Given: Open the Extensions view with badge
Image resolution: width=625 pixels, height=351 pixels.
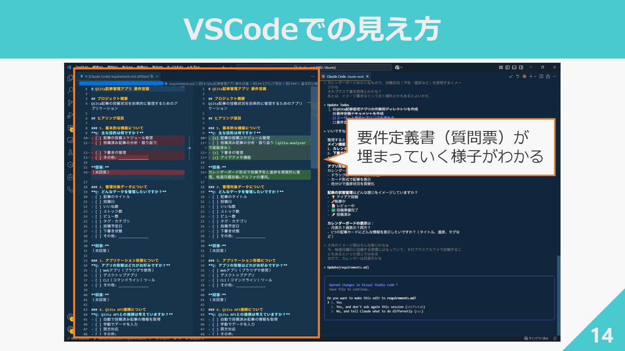Looking at the screenshot, I should [70, 128].
